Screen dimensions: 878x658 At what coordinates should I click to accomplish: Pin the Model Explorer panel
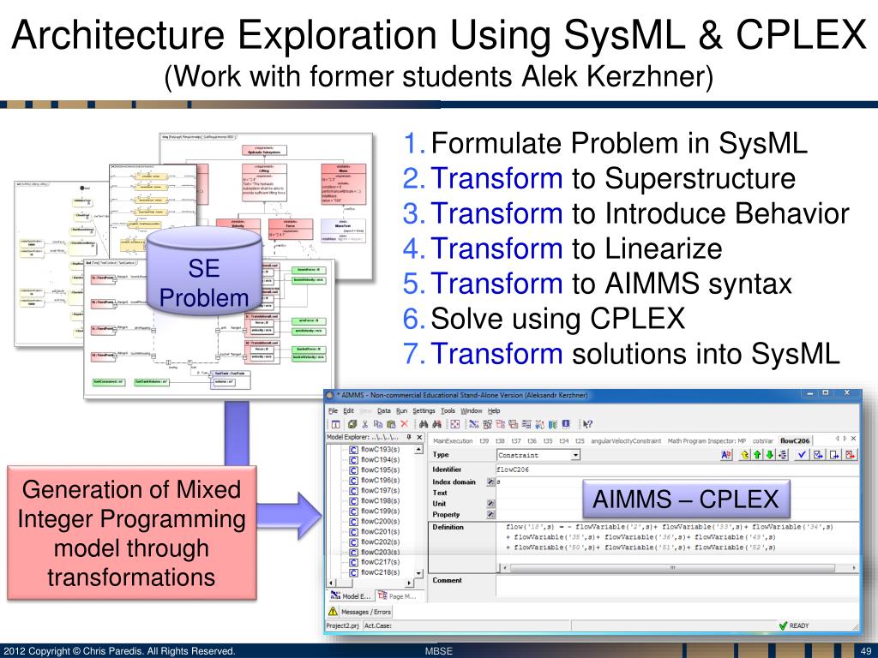[409, 437]
